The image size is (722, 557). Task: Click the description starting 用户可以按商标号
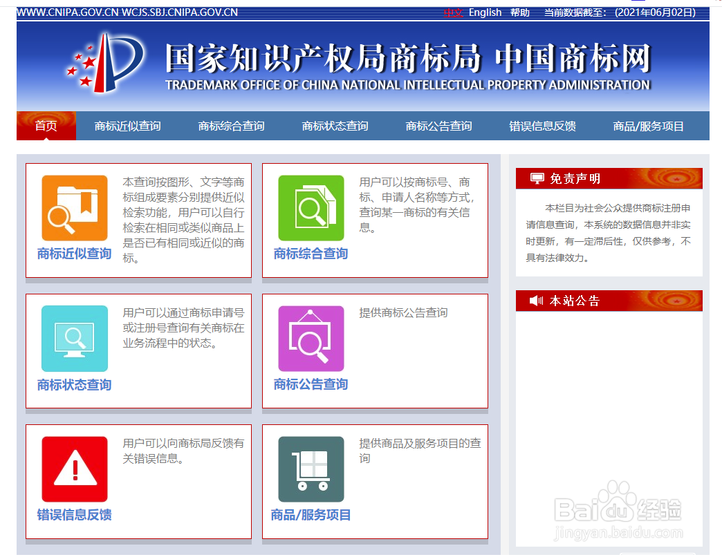pos(416,205)
